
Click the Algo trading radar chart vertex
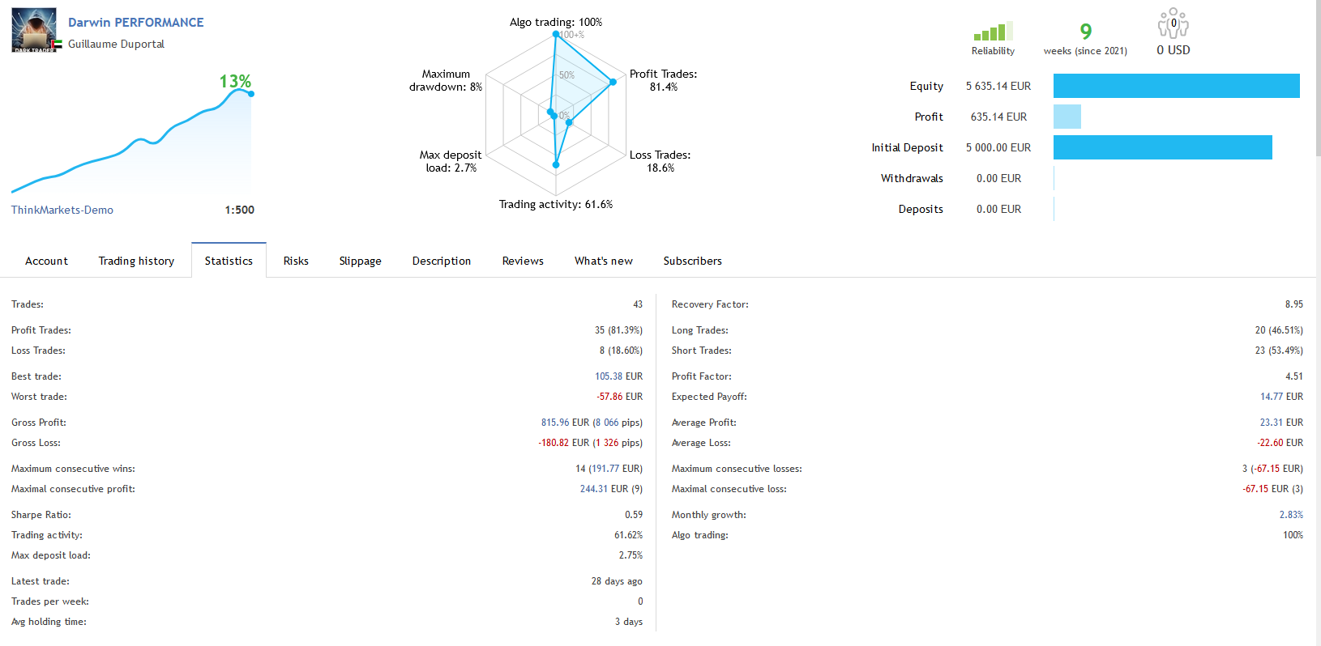(556, 34)
